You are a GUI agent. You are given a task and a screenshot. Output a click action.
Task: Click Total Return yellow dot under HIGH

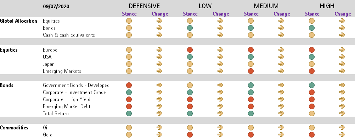point(312,113)
